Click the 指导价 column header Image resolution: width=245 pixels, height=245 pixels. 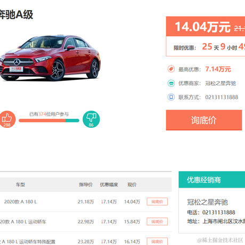86,185
